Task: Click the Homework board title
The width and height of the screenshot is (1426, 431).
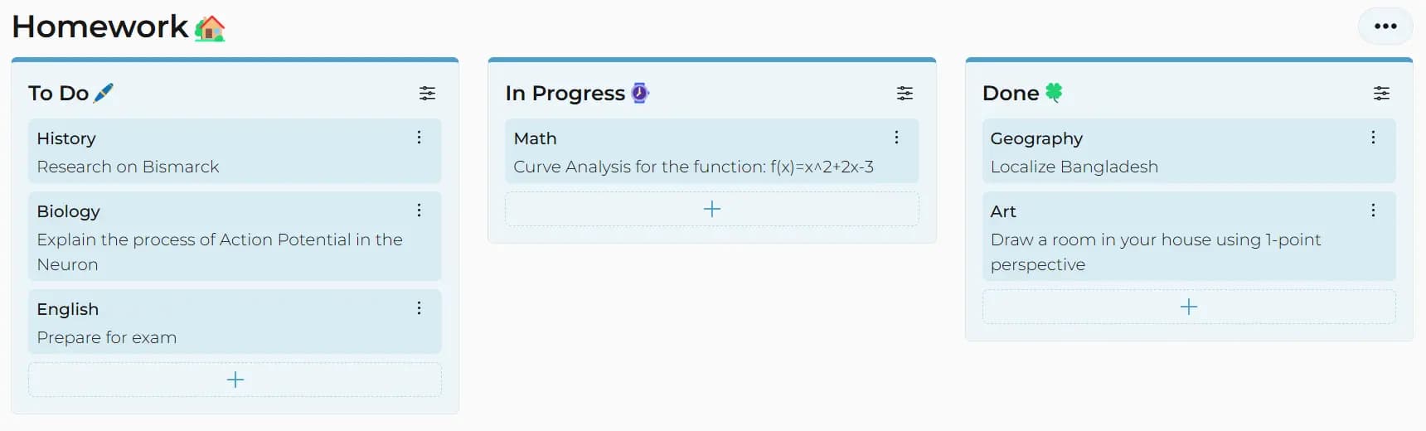Action: pos(100,27)
